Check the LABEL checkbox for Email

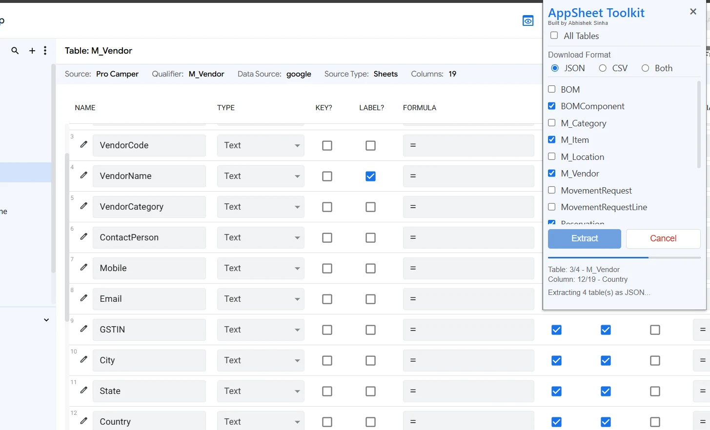tap(371, 299)
